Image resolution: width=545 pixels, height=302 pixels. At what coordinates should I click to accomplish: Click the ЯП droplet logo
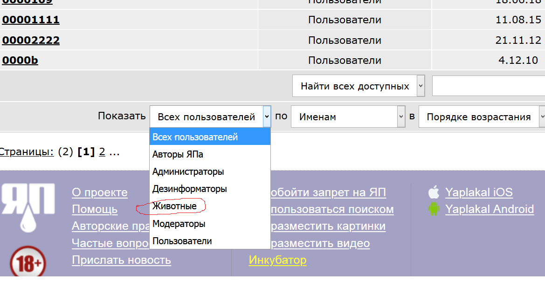coord(28,207)
